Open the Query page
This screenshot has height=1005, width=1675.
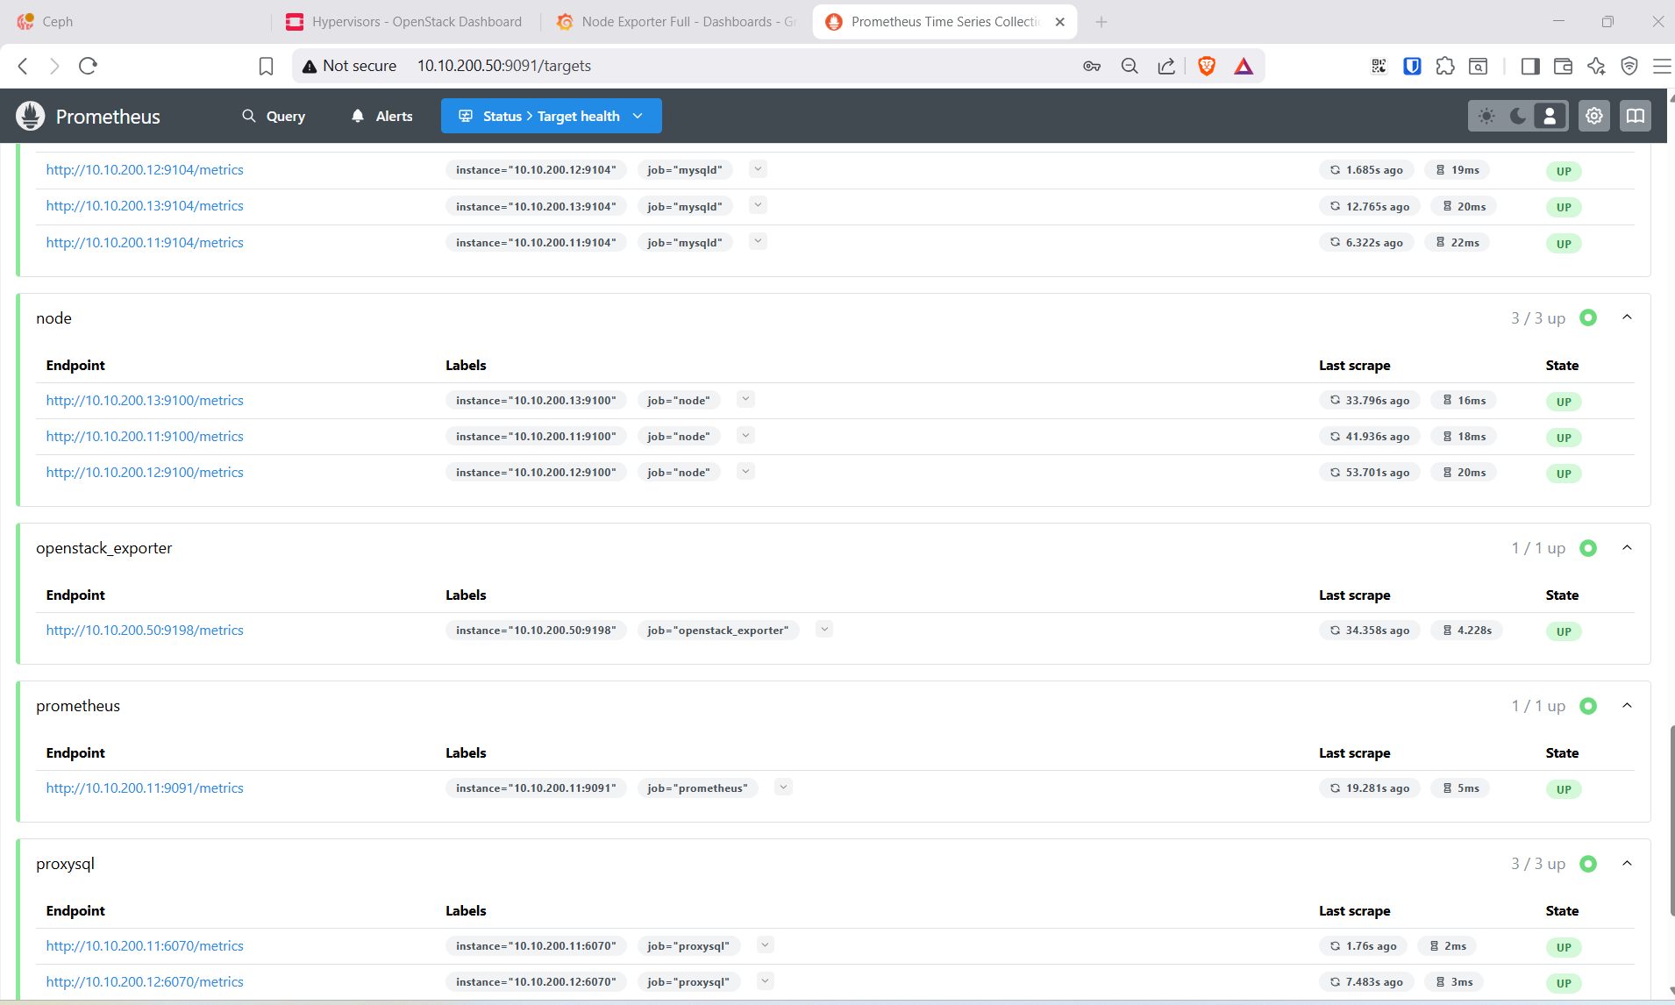point(274,116)
